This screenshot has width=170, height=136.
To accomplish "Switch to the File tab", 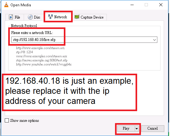I will [x=15, y=17].
